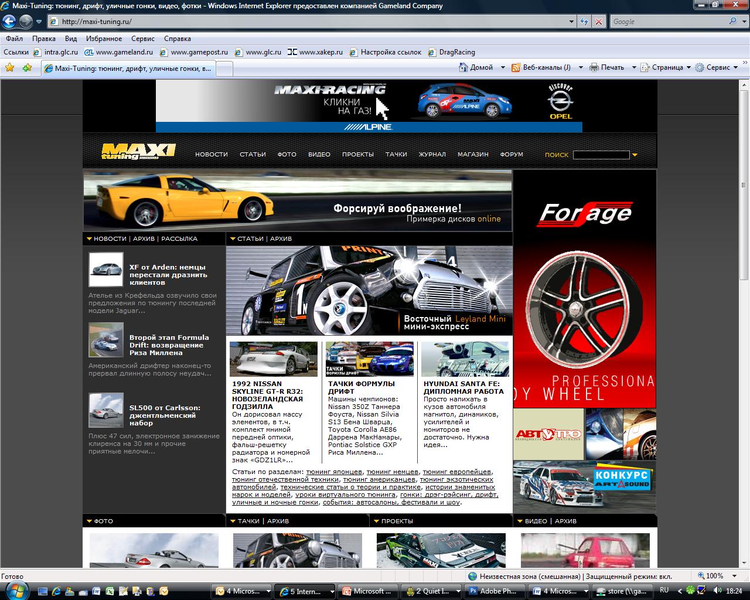This screenshot has width=750, height=600.
Task: Expand the Веб-каналы dropdown arrow
Action: point(581,67)
